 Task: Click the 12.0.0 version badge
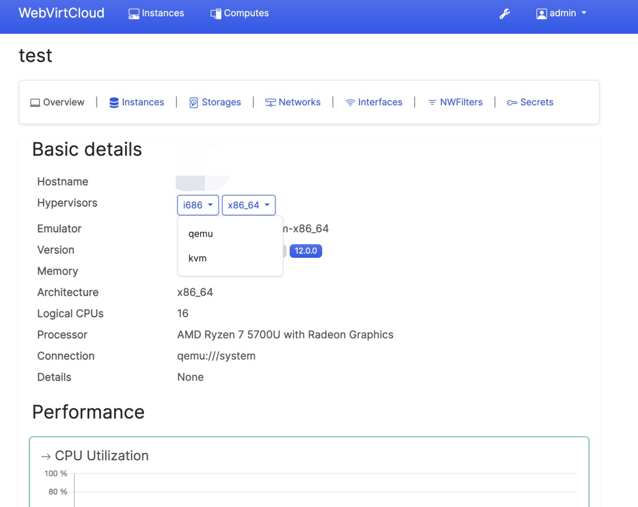(x=306, y=251)
